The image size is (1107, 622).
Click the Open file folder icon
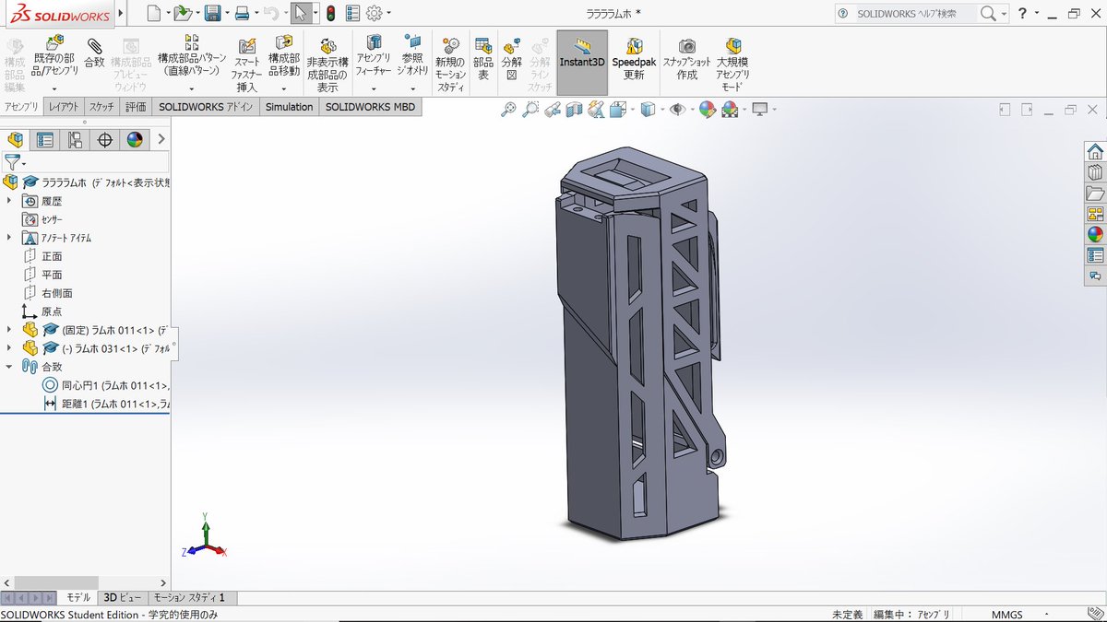coord(183,13)
